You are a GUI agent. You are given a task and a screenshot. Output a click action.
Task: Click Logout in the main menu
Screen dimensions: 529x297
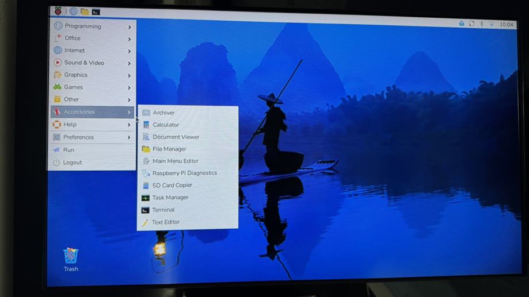tap(73, 163)
